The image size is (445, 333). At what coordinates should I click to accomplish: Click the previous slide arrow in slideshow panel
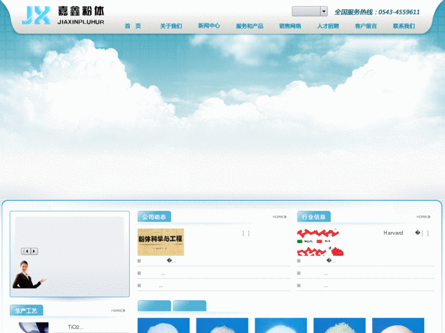(x=28, y=251)
